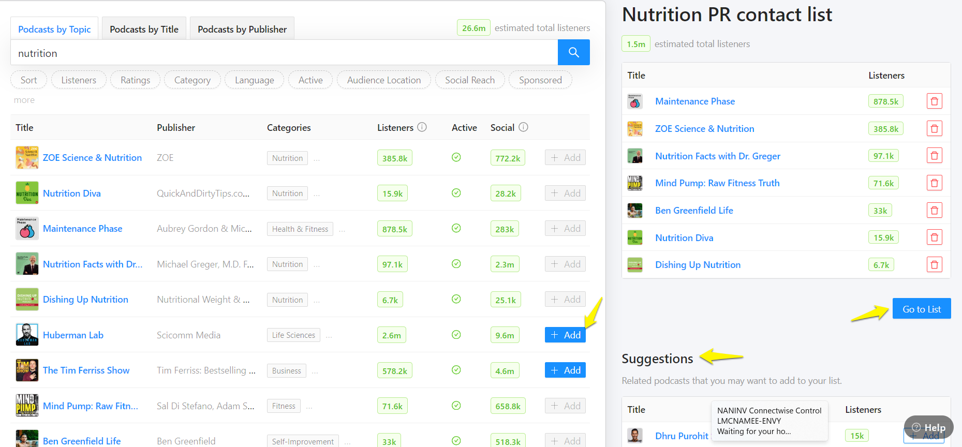
Task: Open Dhru Purohit suggestion link
Action: pos(682,436)
